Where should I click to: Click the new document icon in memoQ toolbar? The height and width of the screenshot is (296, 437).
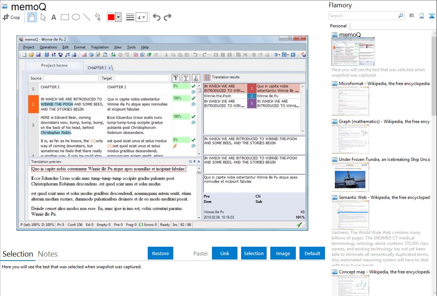coord(24,55)
